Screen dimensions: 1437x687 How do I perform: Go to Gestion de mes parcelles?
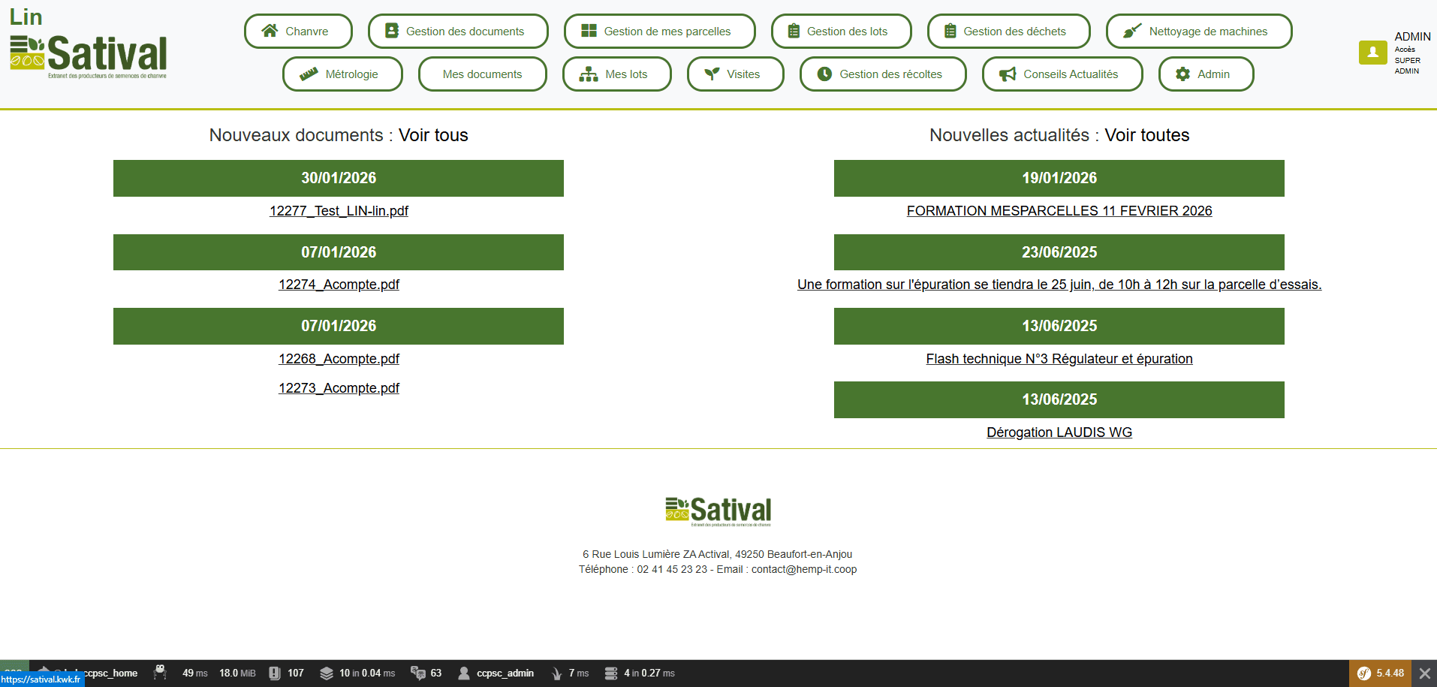pyautogui.click(x=659, y=31)
